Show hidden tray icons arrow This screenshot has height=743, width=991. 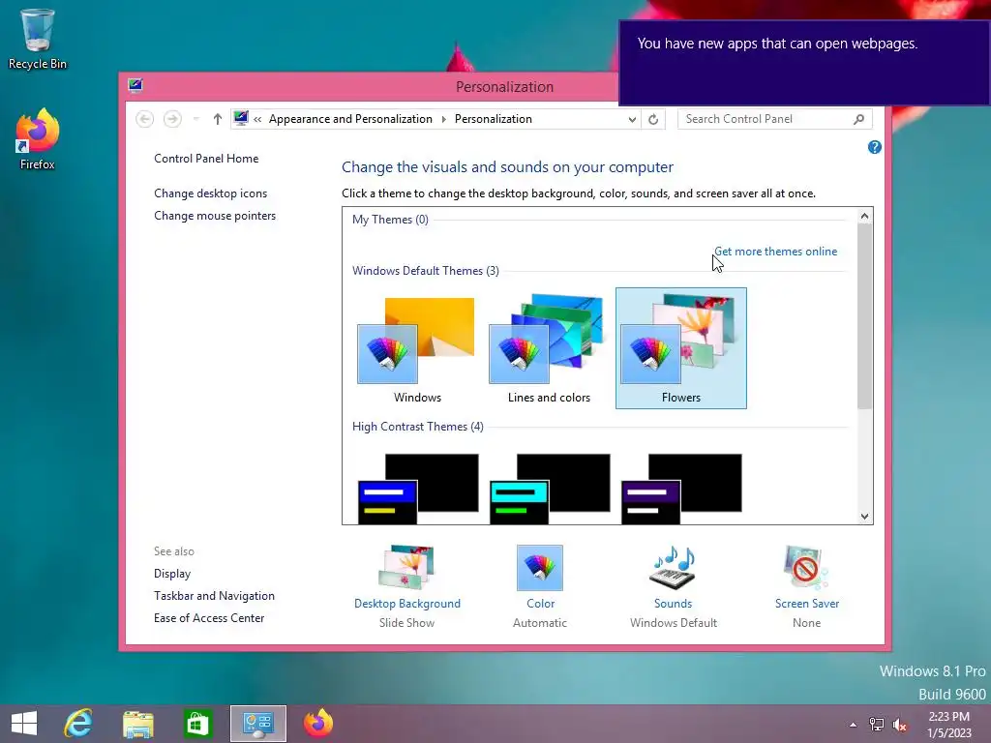pyautogui.click(x=854, y=725)
